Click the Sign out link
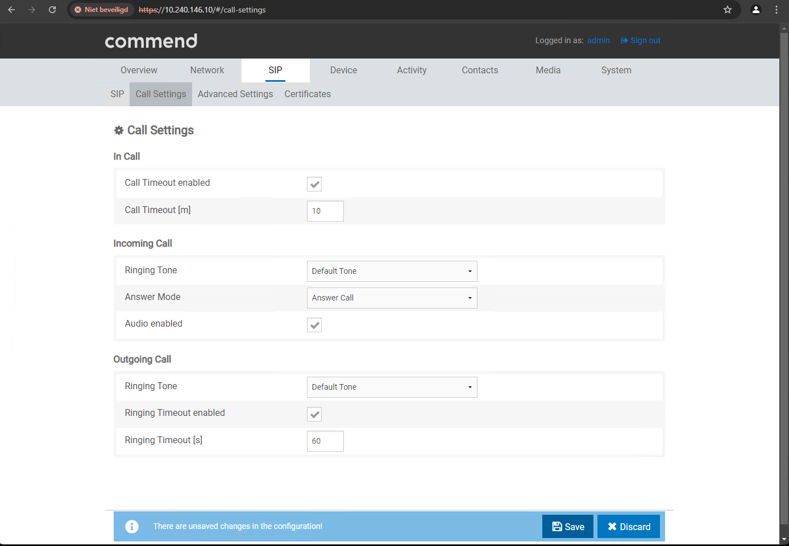This screenshot has height=546, width=789. pos(640,40)
